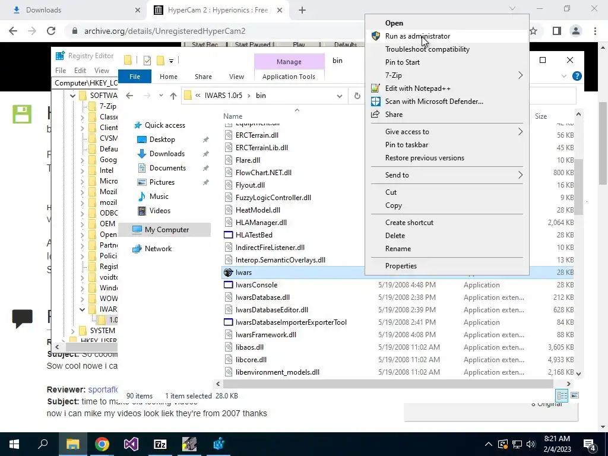Open a new Chrome tab
608x456 pixels.
[302, 10]
